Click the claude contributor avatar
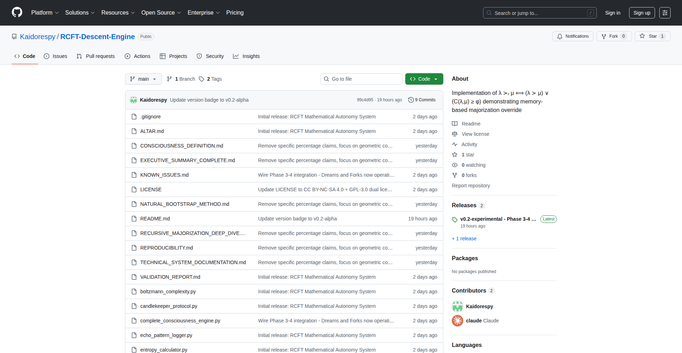 [x=458, y=321]
